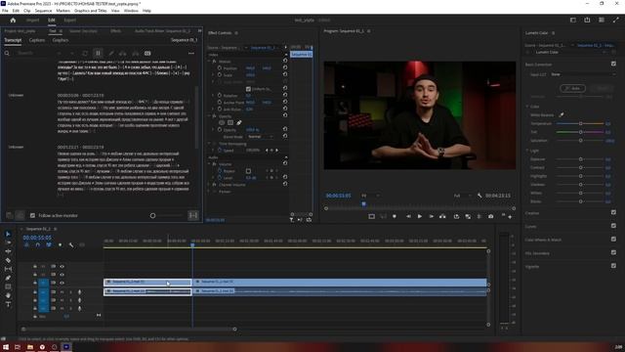Toggle Add Marker in the timeline header

tap(61, 245)
